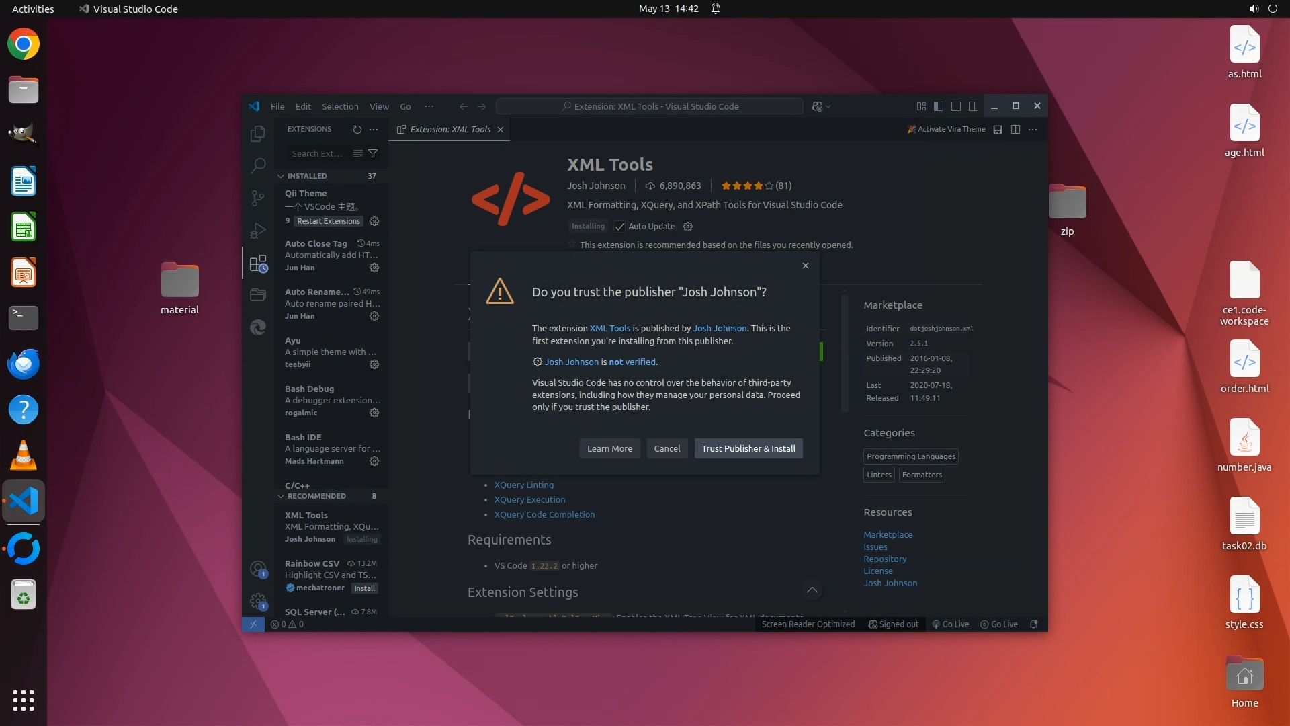
Task: Open the Explorer view in activity bar
Action: click(257, 134)
